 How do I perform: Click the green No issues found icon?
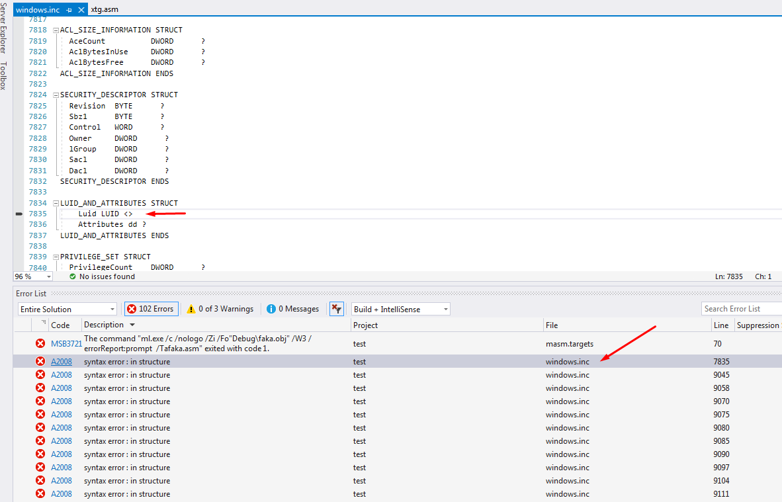click(73, 276)
